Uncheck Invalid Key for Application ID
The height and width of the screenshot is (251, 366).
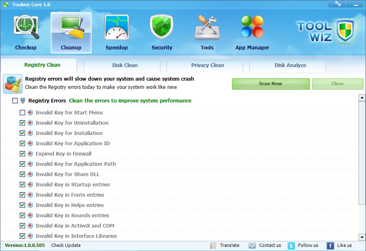[x=22, y=143]
